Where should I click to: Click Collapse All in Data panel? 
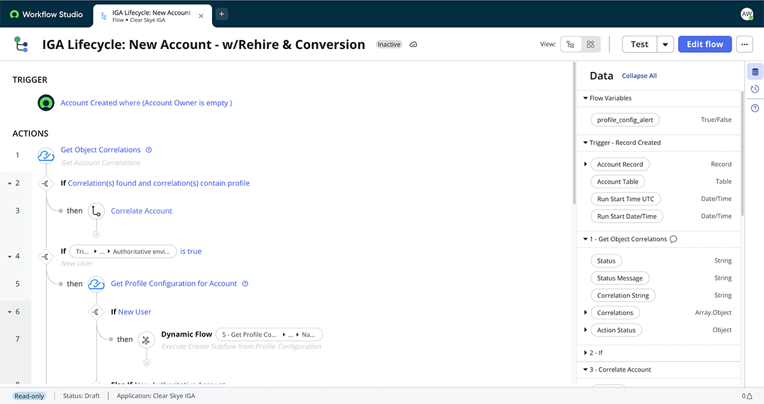coord(639,76)
